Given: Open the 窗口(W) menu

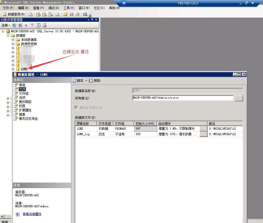Looking at the screenshot, I should [x=84, y=8].
